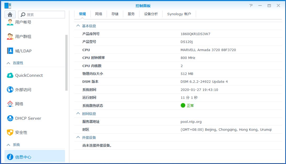Click the help question mark icon

[251, 6]
